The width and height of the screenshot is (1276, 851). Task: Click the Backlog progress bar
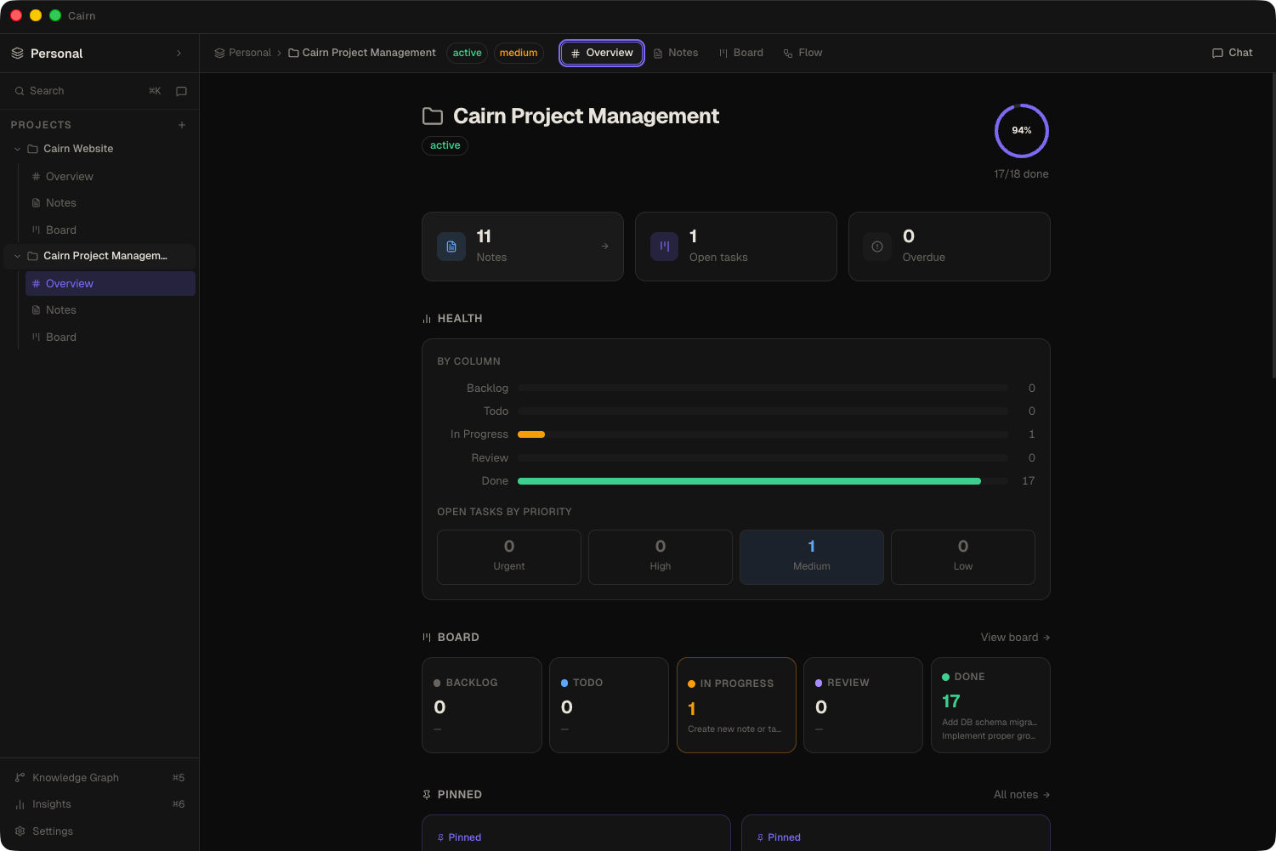(763, 389)
